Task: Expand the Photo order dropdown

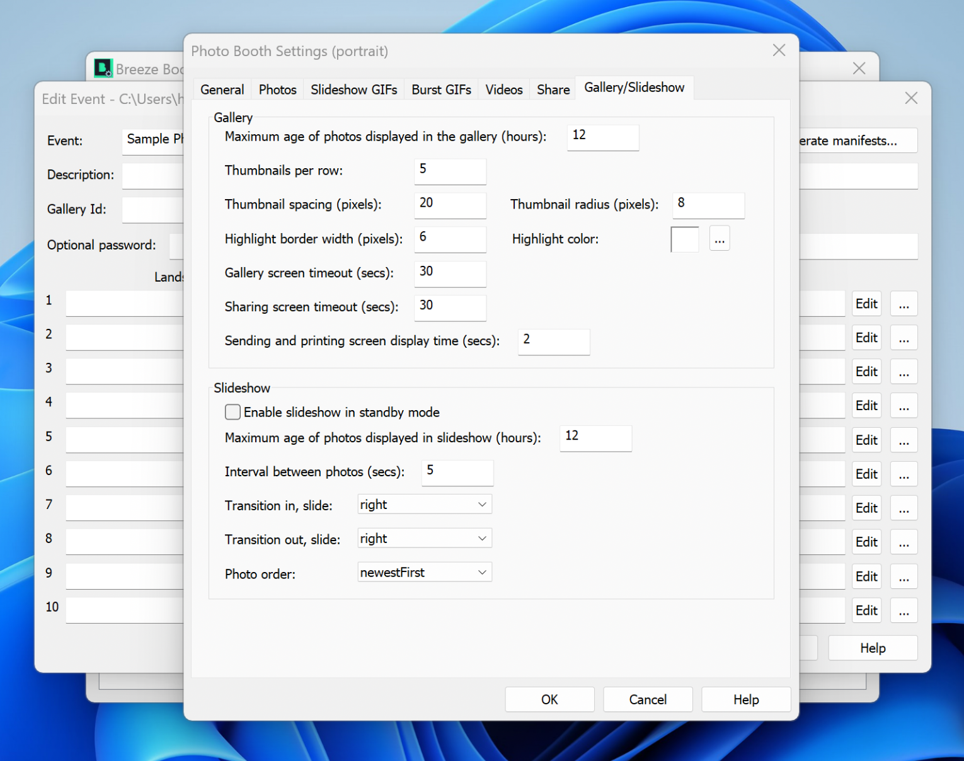Action: click(x=424, y=573)
